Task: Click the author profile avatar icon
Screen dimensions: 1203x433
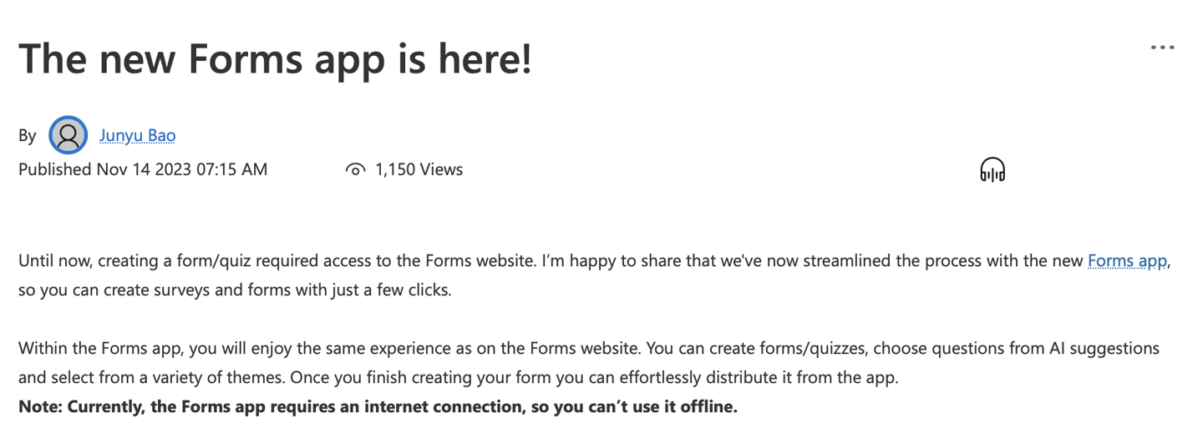Action: click(69, 135)
